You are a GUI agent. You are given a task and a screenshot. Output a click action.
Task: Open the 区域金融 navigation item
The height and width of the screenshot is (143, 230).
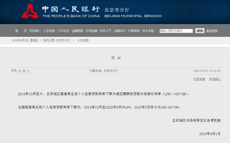coord(92,31)
